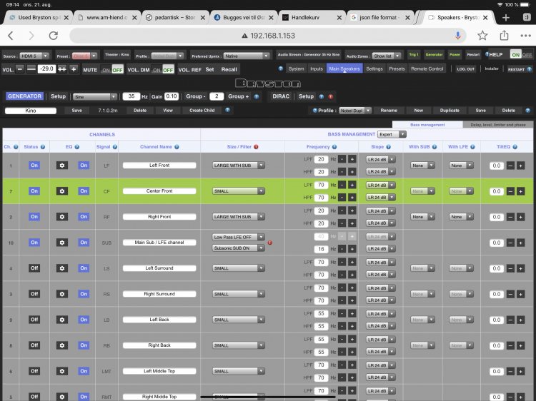Image resolution: width=536 pixels, height=401 pixels.
Task: Go back with browser back arrow
Action: [x=11, y=36]
